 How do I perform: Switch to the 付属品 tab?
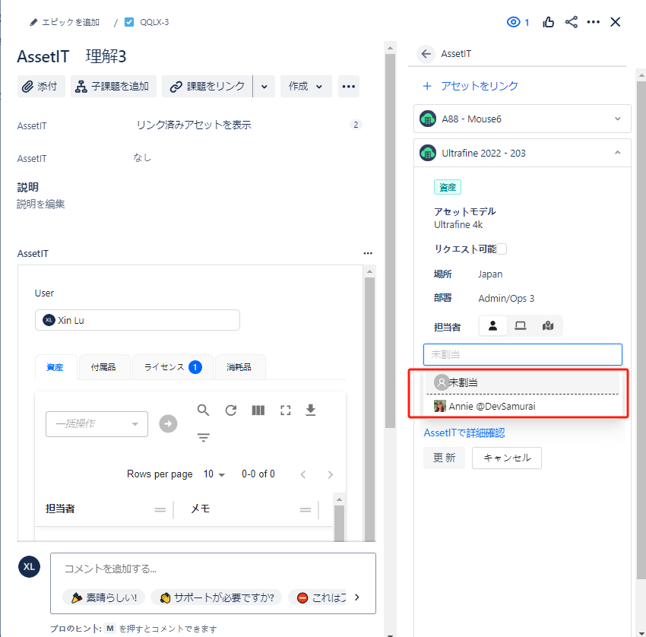[x=103, y=367]
